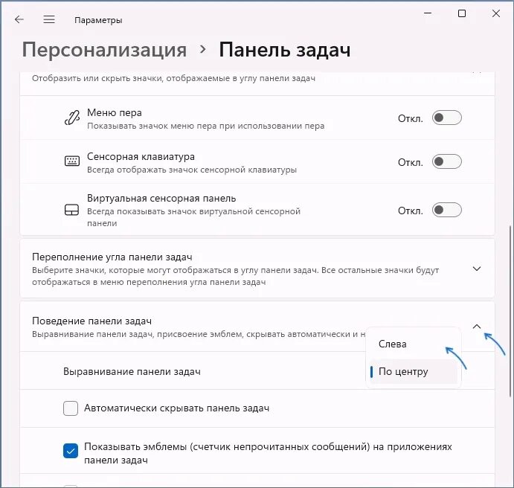Maximize the Параметры window

(x=462, y=13)
